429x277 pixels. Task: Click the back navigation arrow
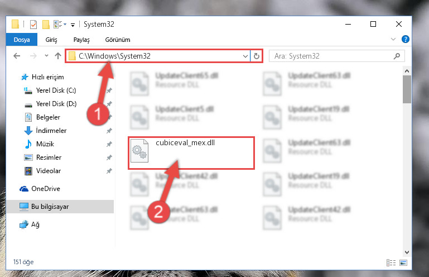(17, 56)
